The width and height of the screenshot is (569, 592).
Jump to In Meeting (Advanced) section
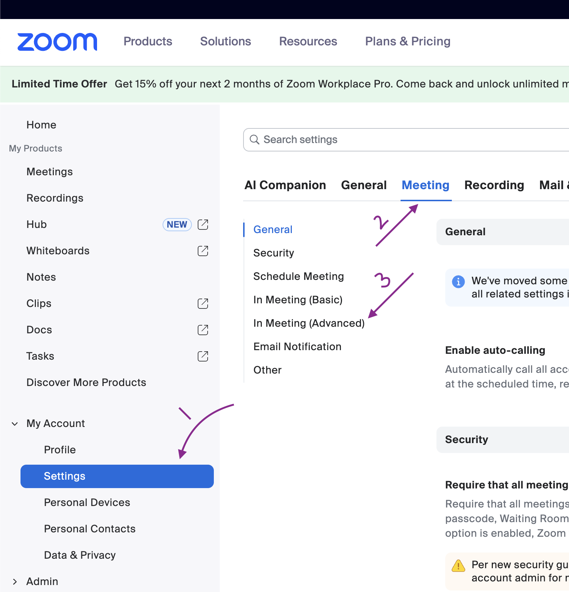point(309,323)
